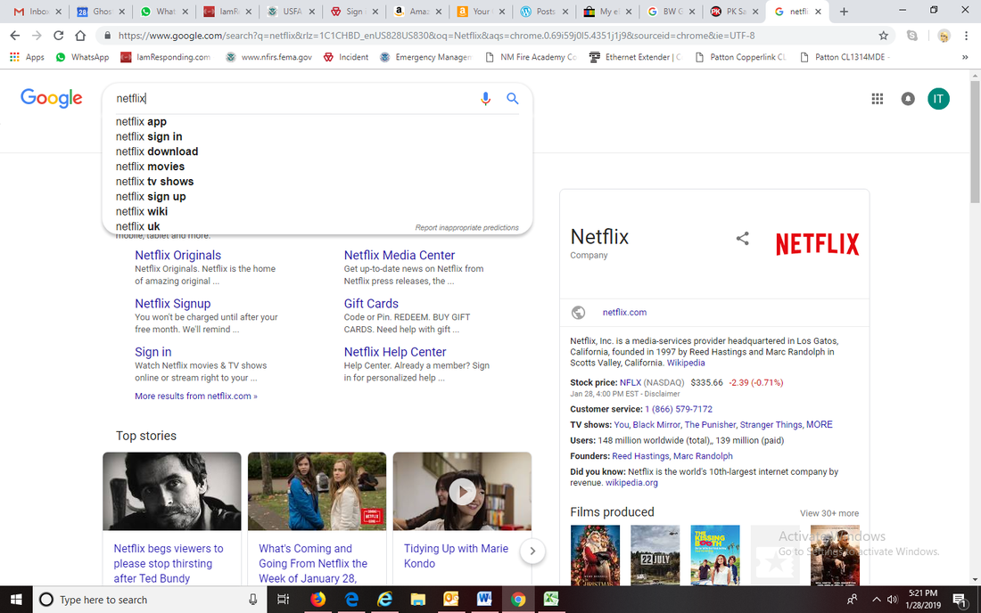
Task: Open Microsoft Edge from taskbar
Action: [x=351, y=600]
